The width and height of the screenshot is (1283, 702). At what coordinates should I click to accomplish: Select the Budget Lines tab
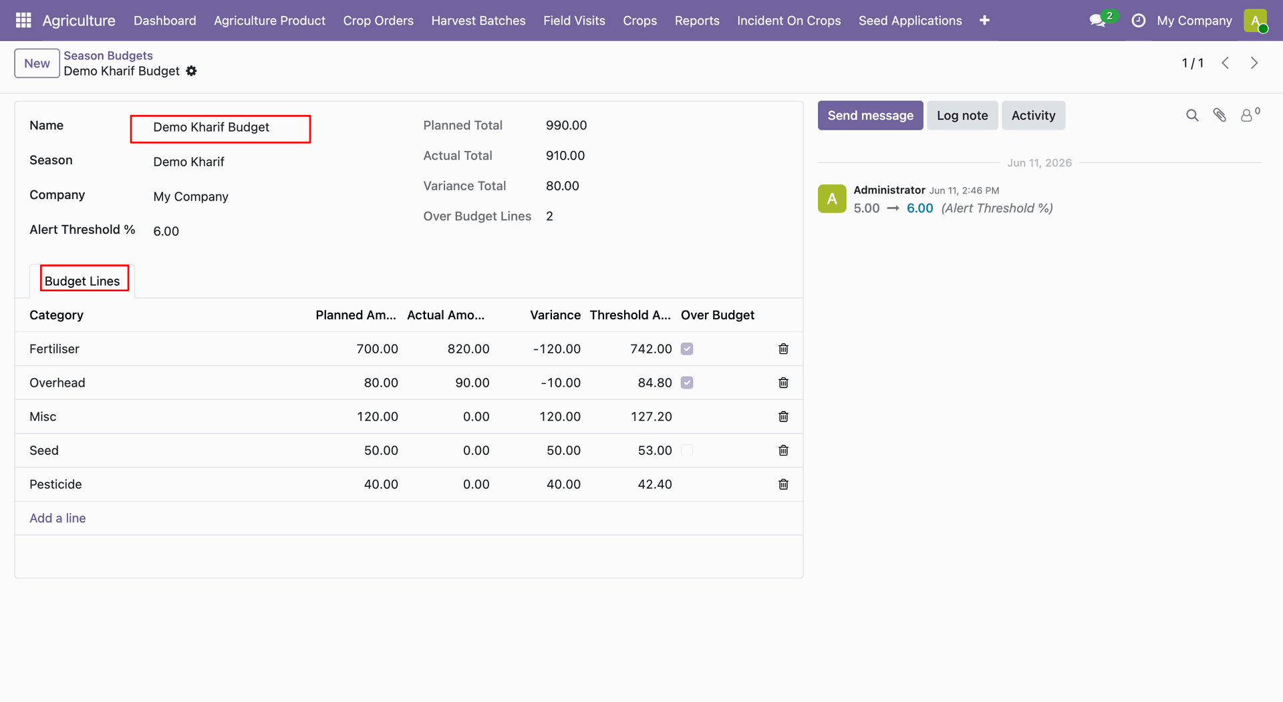pos(82,281)
